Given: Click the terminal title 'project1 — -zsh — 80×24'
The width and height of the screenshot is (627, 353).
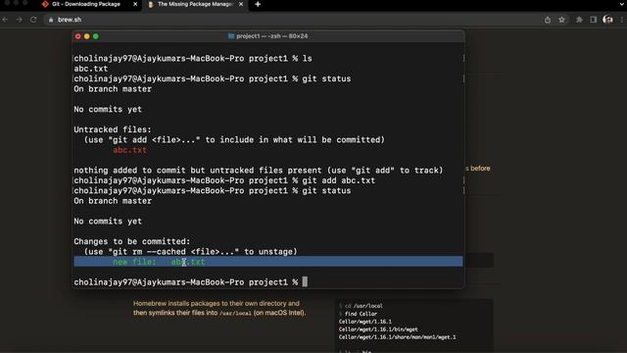Looking at the screenshot, I should 272,36.
